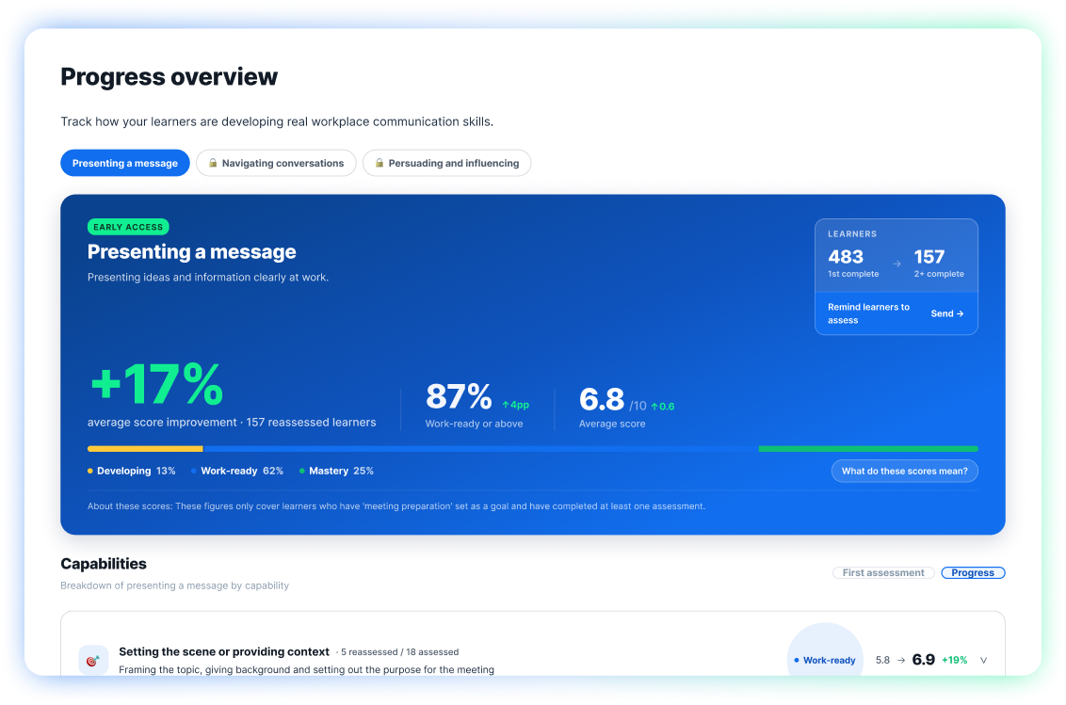Click the 483 1st complete learners count
The width and height of the screenshot is (1066, 705).
852,264
